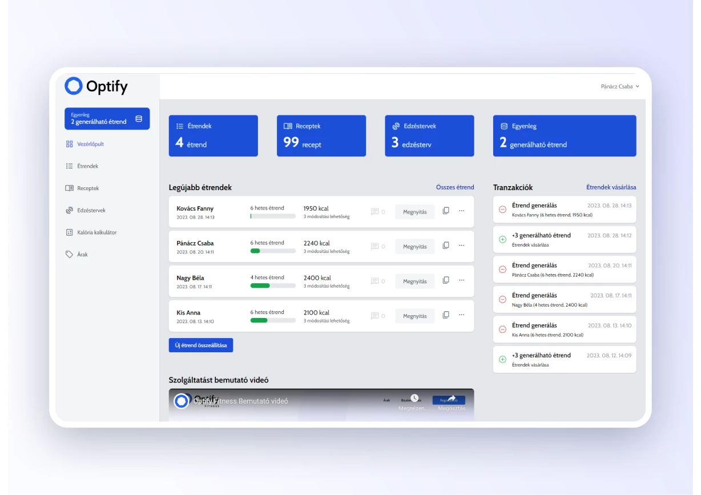Open the comments icon in Pánácz Csaba's row
This screenshot has height=495, width=701.
(x=375, y=247)
